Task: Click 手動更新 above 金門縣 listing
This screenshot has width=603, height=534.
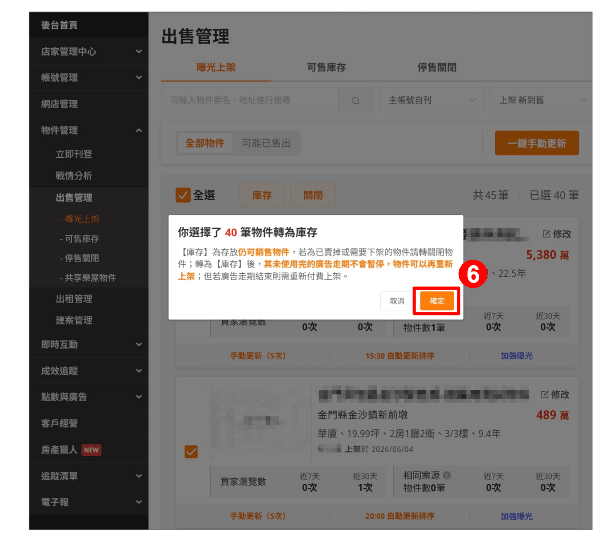Action: coord(258,356)
